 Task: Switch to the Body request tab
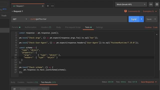click(58, 27)
